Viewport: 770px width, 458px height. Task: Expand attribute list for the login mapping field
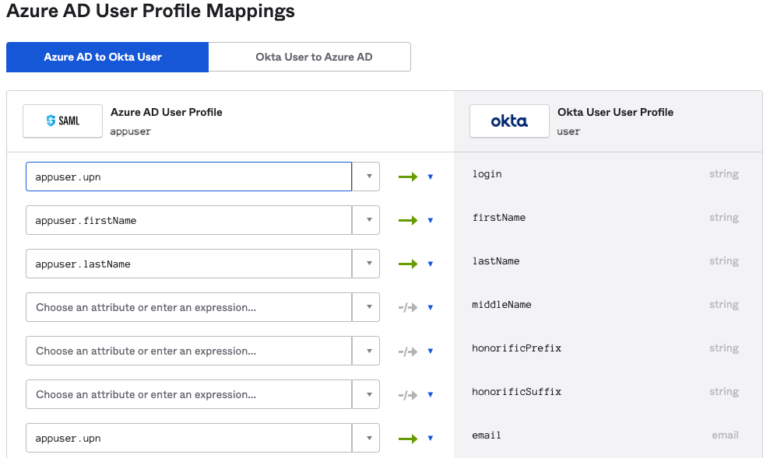point(366,177)
